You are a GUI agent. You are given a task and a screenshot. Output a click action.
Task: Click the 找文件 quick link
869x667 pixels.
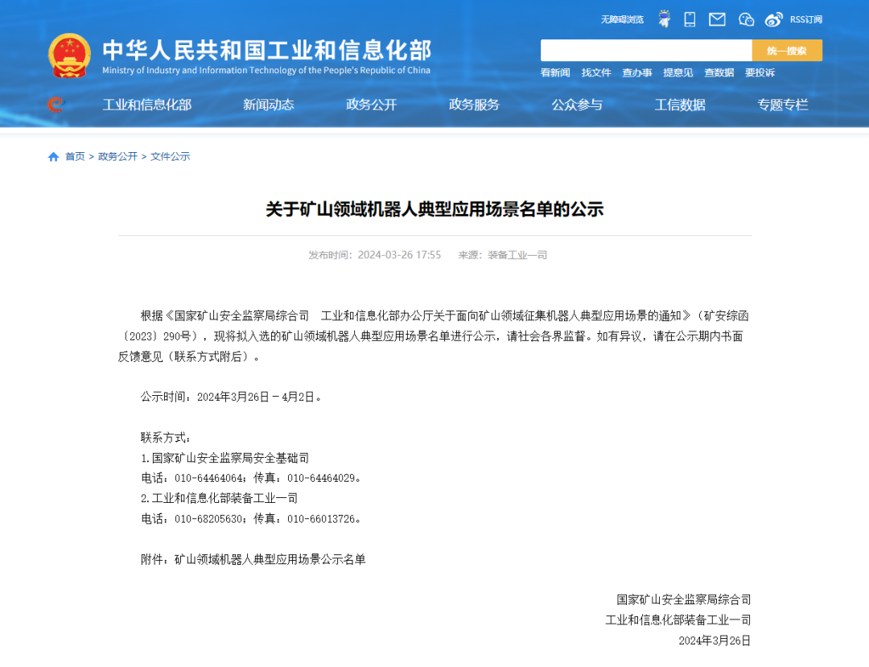click(x=596, y=72)
